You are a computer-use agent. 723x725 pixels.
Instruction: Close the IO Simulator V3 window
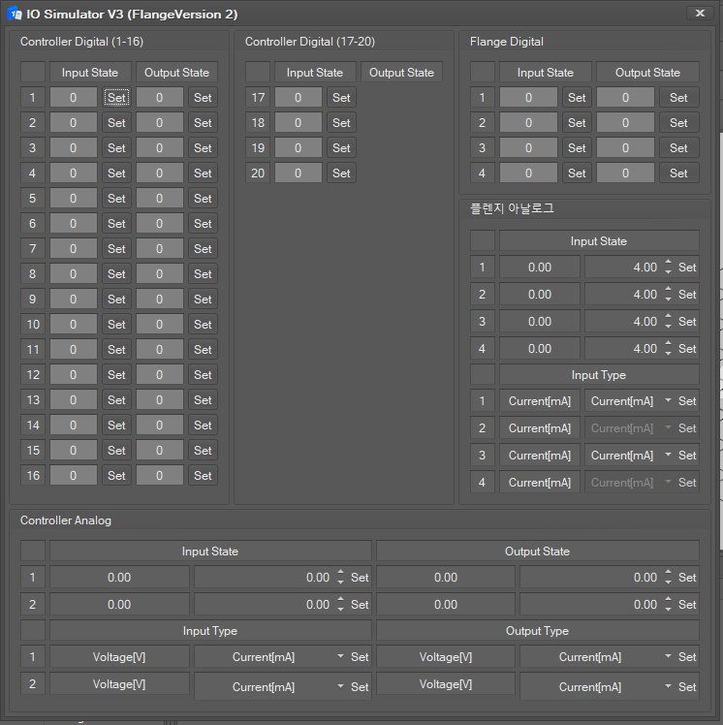pyautogui.click(x=699, y=14)
